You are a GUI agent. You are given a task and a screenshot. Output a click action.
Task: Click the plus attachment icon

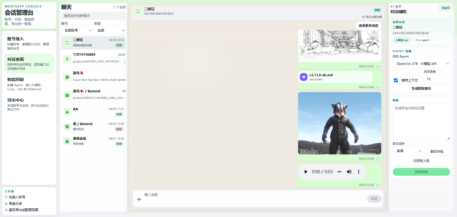point(139,199)
